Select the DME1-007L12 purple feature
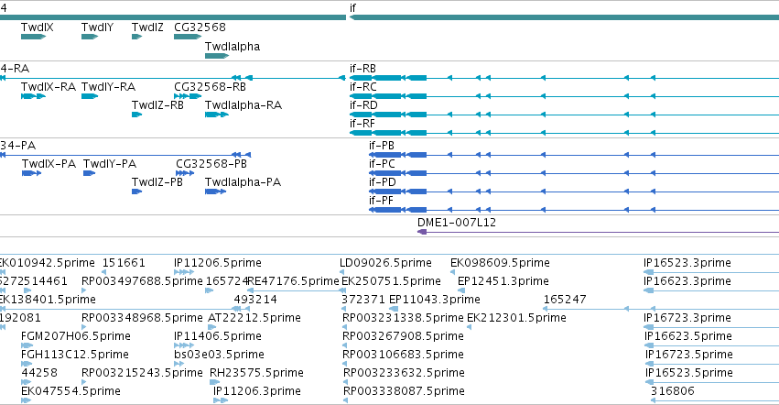Screen dimensions: 779x405 (598, 232)
